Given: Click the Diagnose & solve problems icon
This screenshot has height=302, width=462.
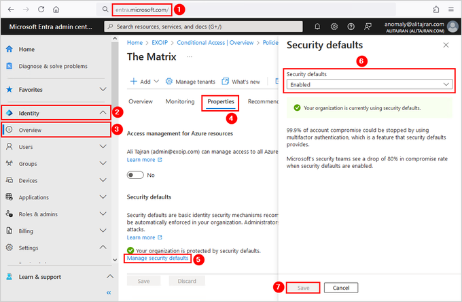Looking at the screenshot, I should 10,66.
